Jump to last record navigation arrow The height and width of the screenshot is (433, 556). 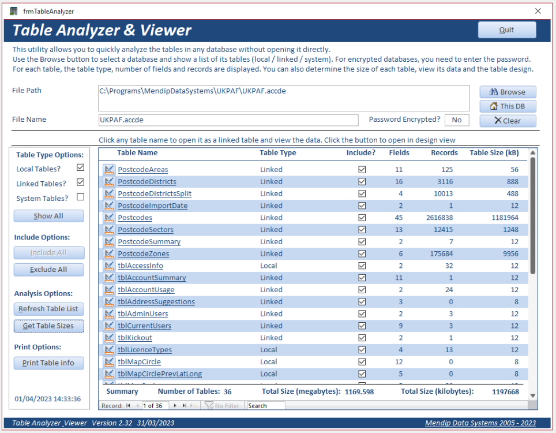(x=185, y=406)
